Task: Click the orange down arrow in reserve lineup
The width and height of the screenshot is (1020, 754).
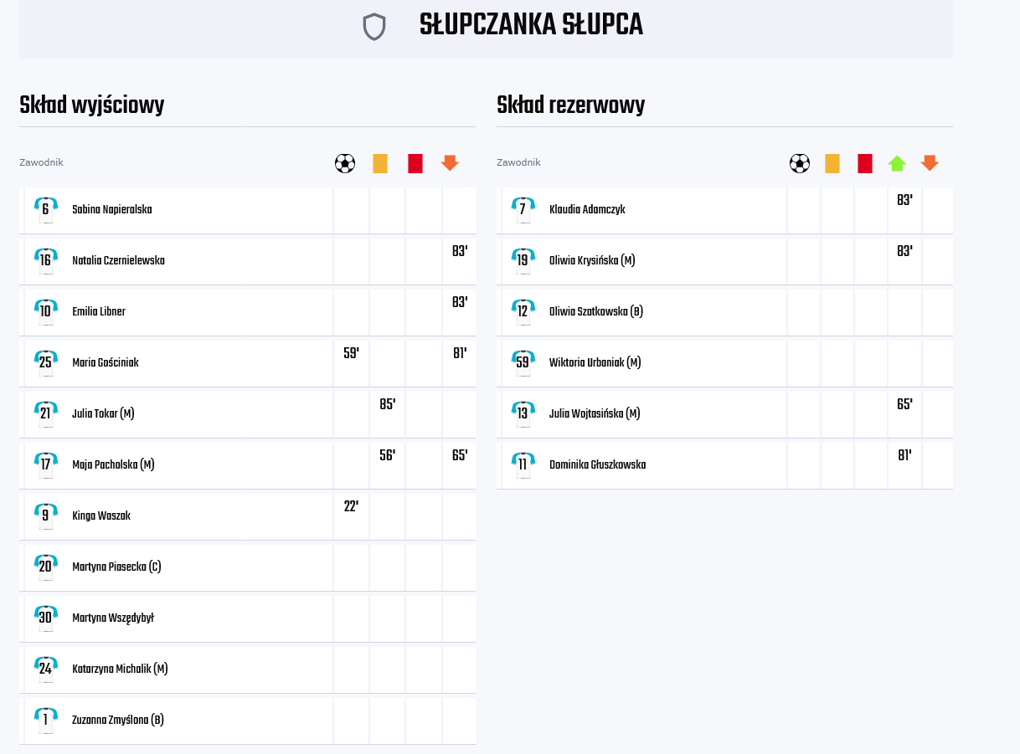Action: point(929,163)
